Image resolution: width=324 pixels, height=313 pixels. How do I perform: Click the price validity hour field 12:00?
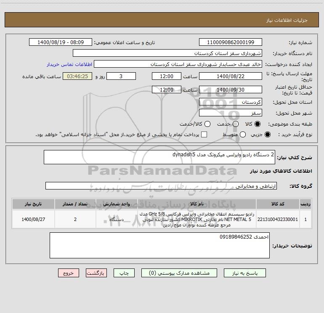click(x=167, y=90)
